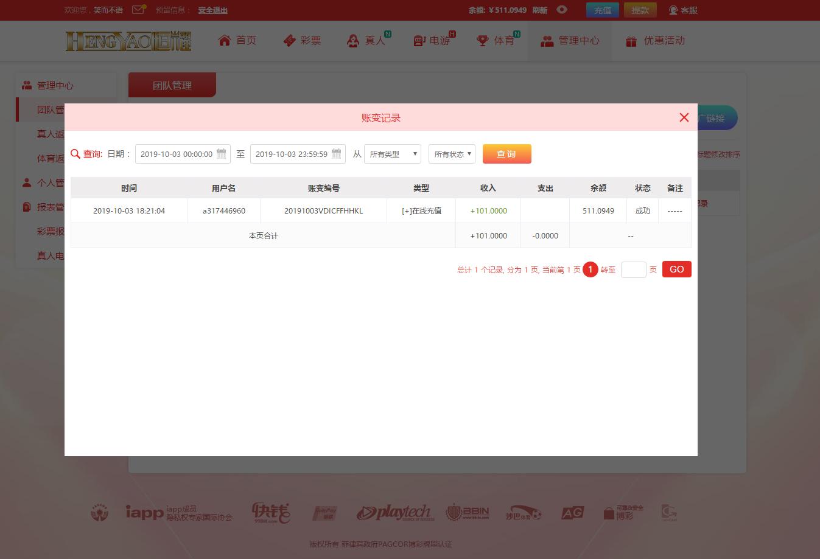The image size is (820, 559).
Task: Click the game console icon beside 电游
Action: pyautogui.click(x=419, y=41)
